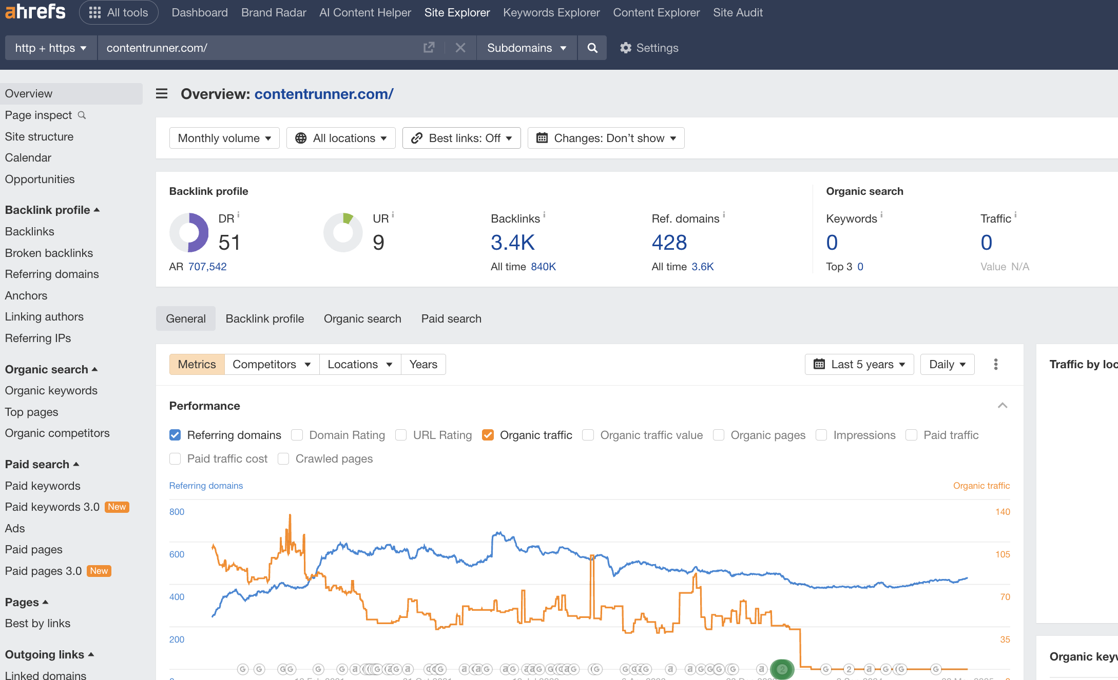Screen dimensions: 1118x680
Task: Click Ref. domains count 428
Action: [669, 242]
